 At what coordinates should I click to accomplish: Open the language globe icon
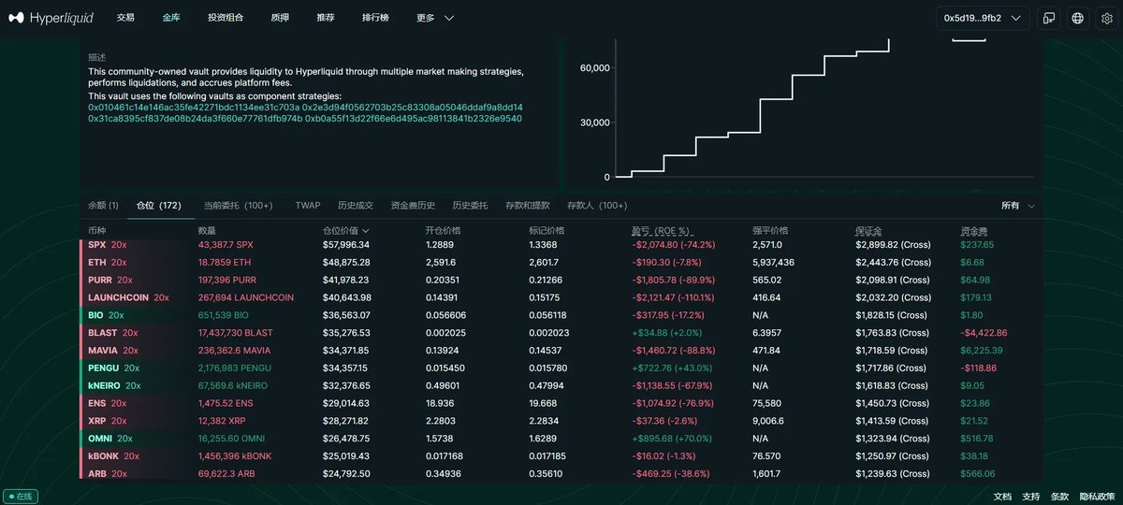click(x=1078, y=18)
